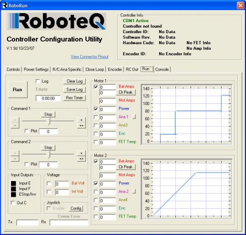
Task: Uncheck Motor 1 Bat Amps checkbox
Action: 96,87
